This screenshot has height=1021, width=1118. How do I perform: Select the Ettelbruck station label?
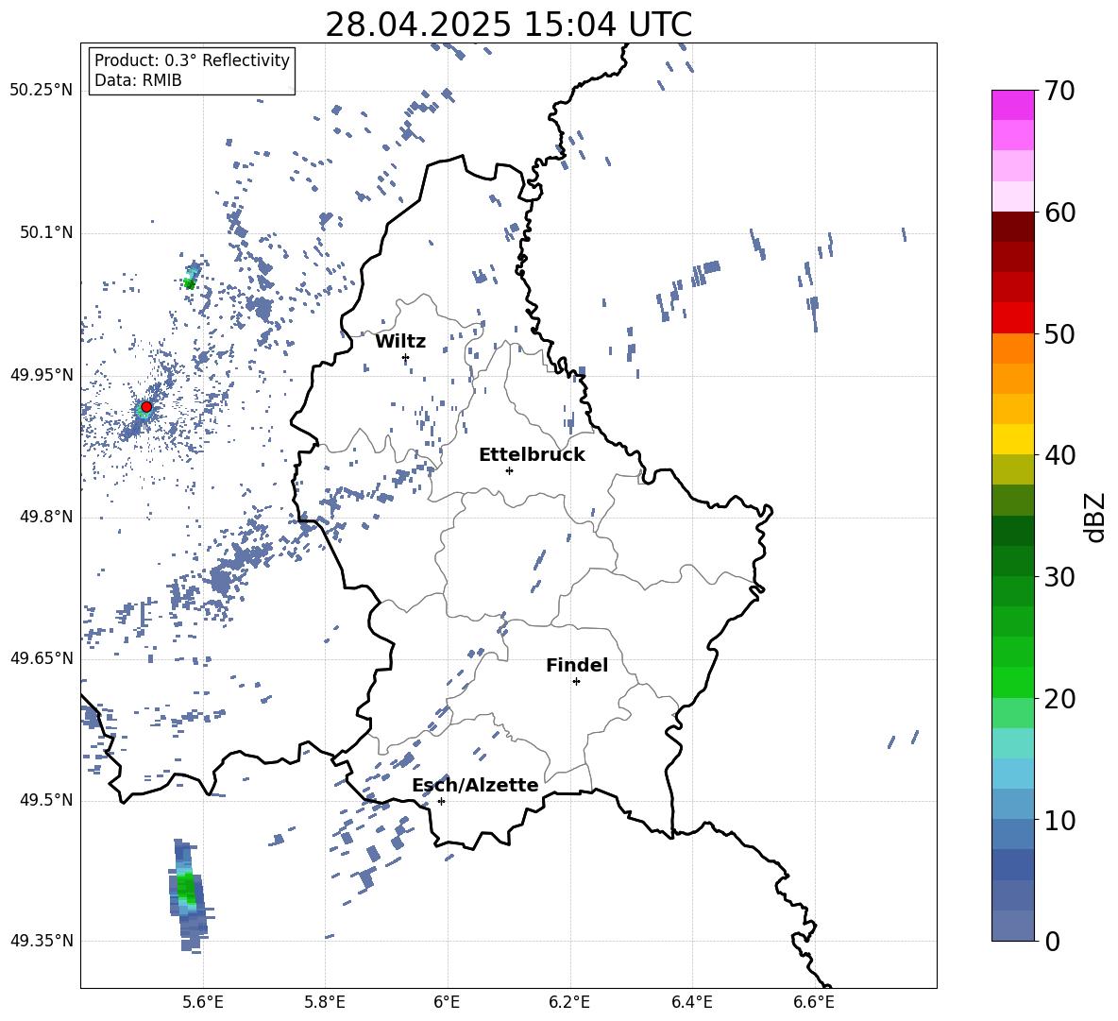[x=532, y=455]
